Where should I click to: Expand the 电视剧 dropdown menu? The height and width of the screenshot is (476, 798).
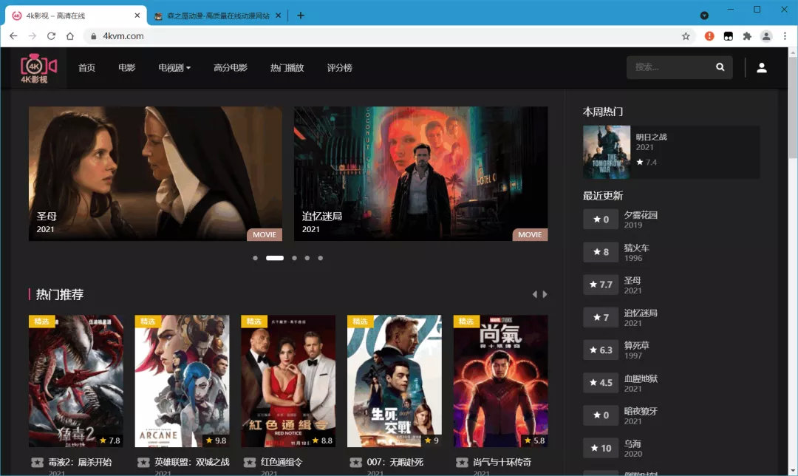[174, 68]
